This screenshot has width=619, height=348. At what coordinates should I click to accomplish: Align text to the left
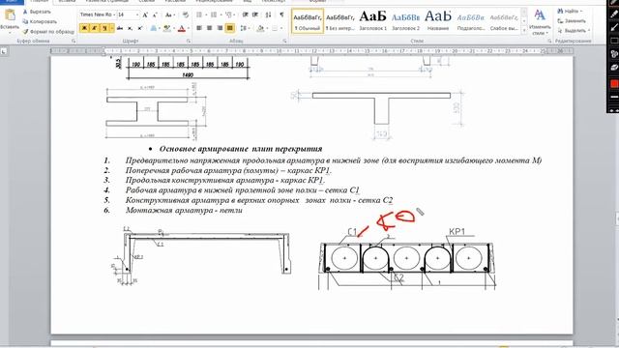(x=199, y=28)
